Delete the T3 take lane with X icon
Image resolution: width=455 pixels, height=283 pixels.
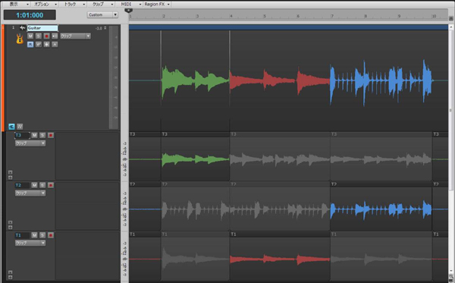tap(10, 172)
